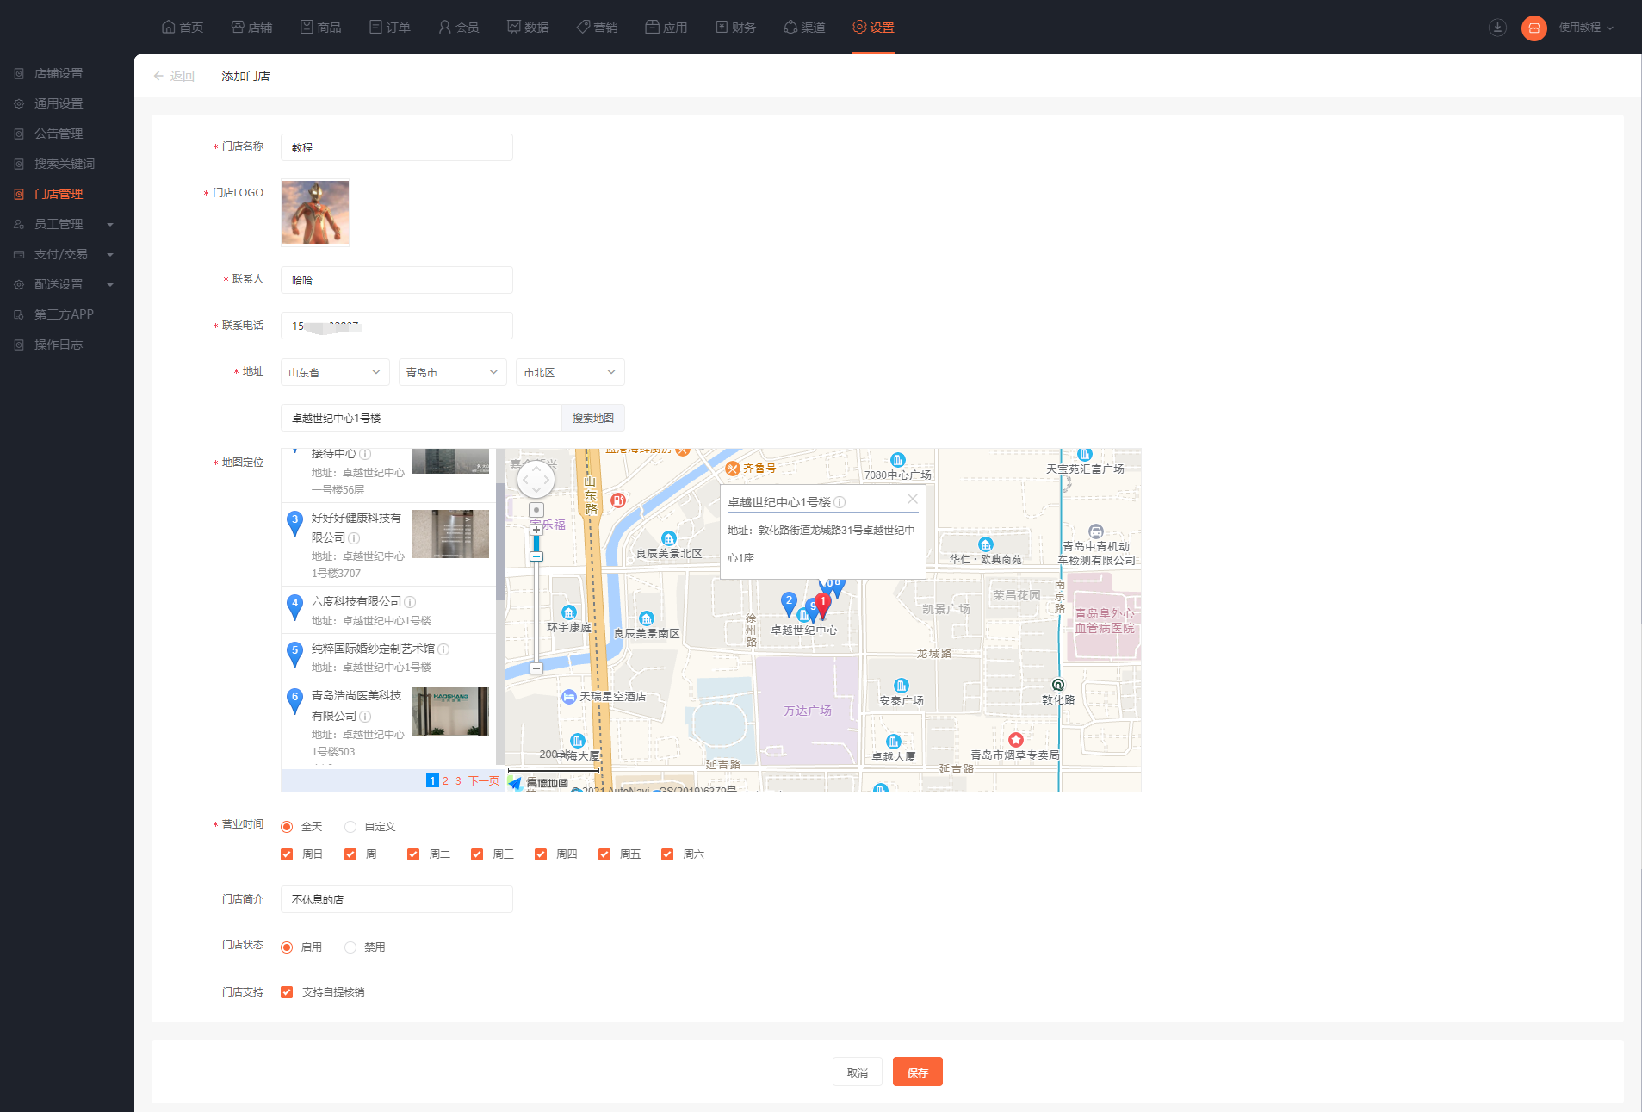Open the 首页 top menu
The width and height of the screenshot is (1642, 1112).
point(183,28)
